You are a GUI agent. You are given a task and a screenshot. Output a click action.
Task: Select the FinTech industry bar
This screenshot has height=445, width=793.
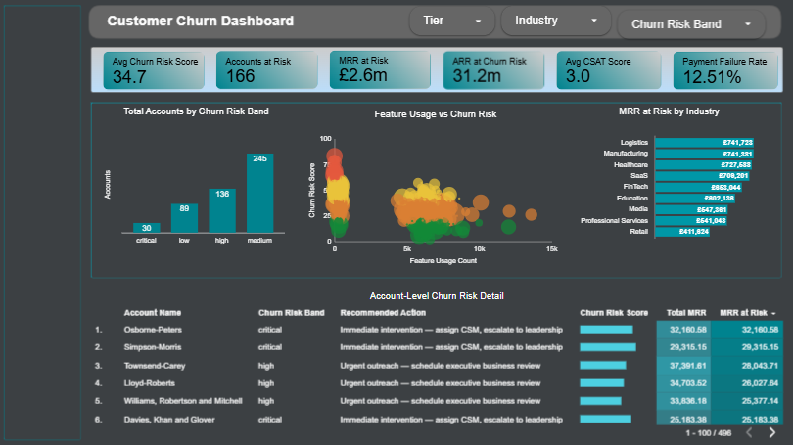coord(699,187)
